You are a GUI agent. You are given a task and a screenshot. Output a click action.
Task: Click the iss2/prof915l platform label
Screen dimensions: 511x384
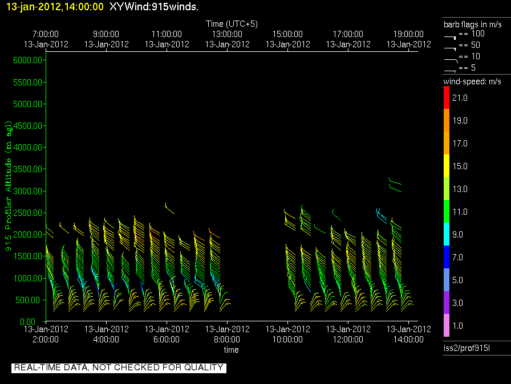465,348
